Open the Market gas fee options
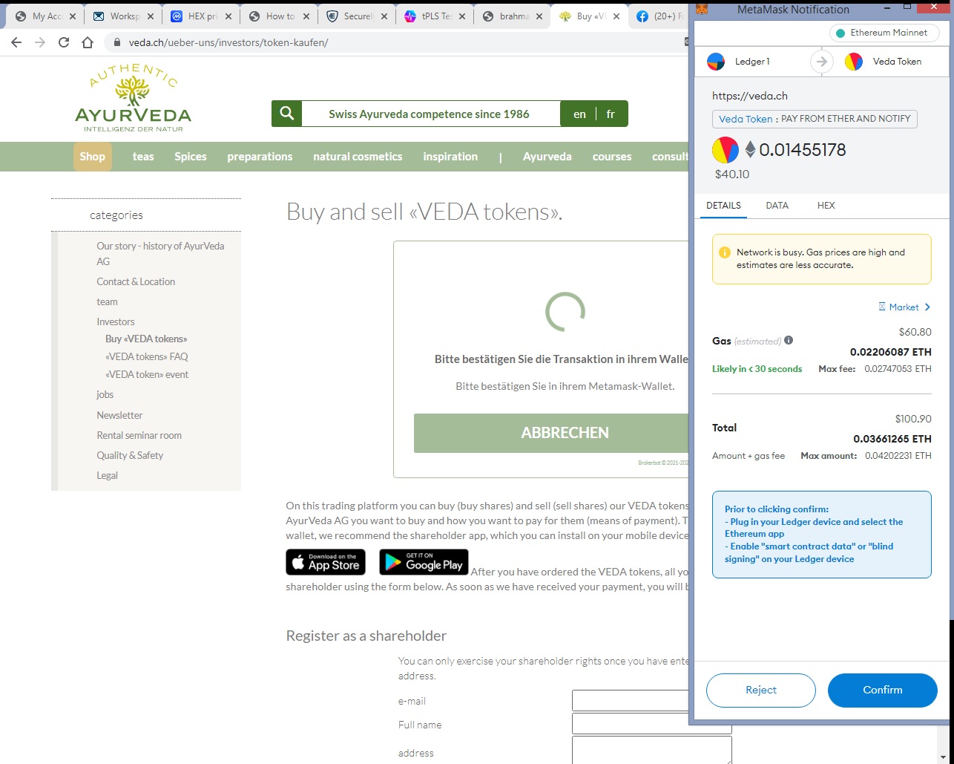The image size is (954, 764). pyautogui.click(x=904, y=307)
